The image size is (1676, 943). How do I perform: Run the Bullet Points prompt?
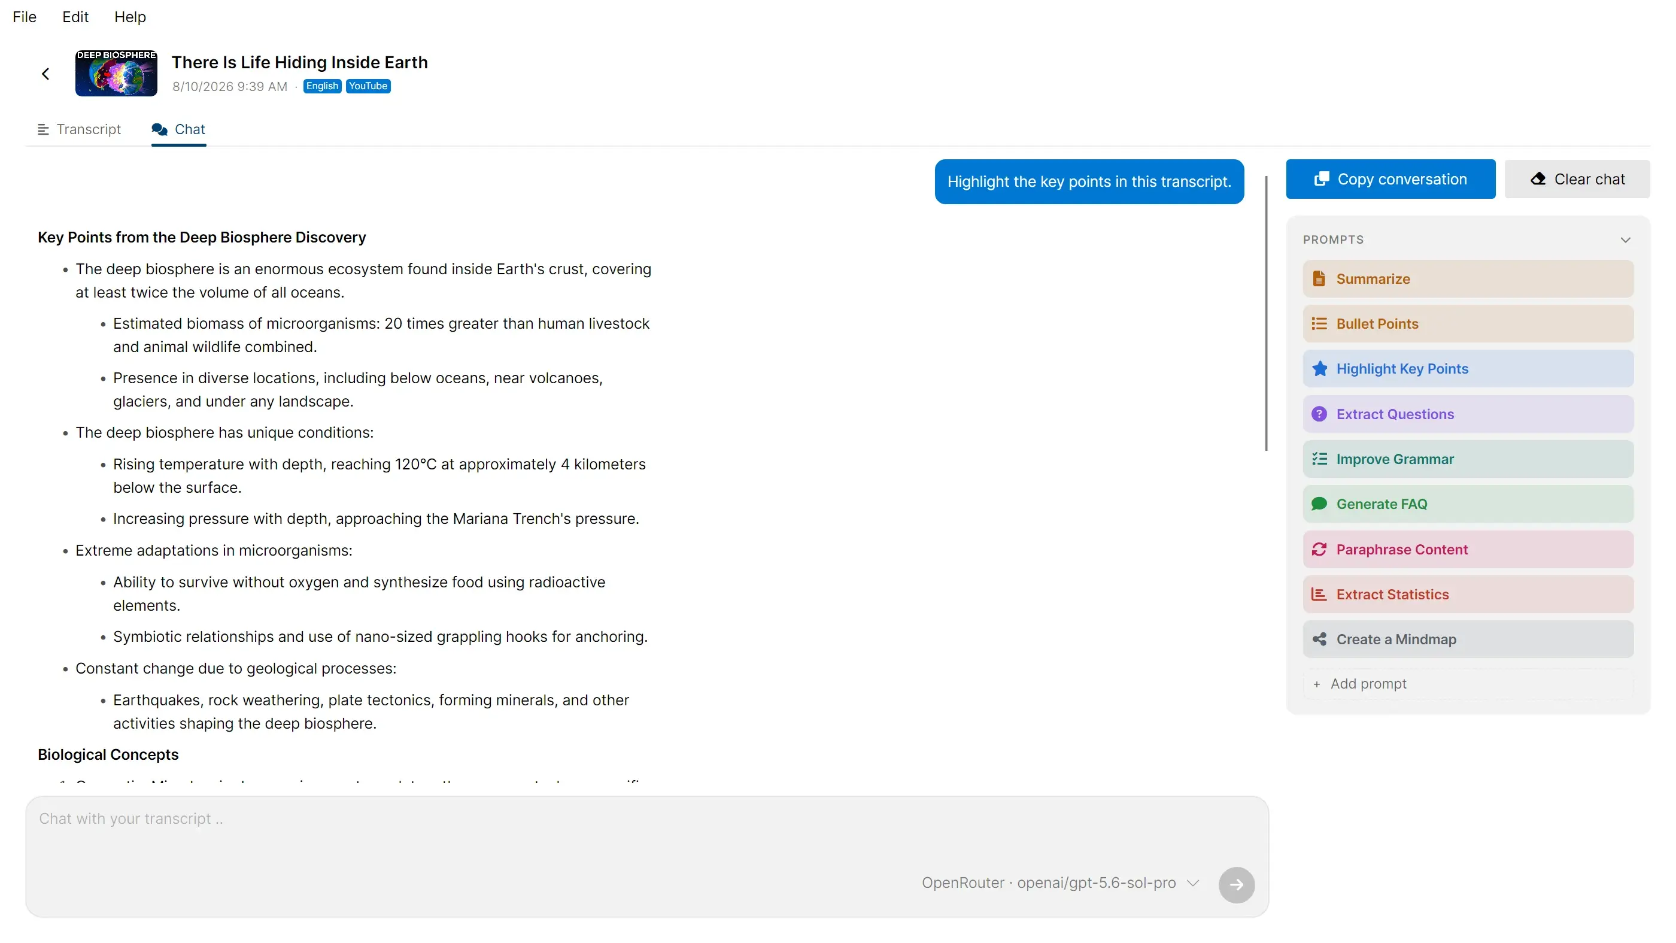click(1468, 323)
